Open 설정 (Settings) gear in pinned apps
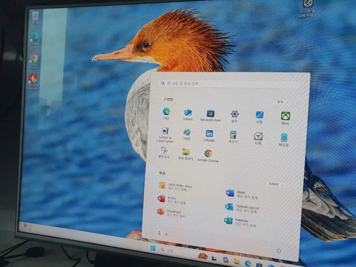Screen dimensions: 356x267 234,116
